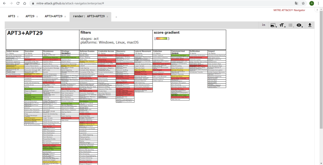323x165 pixels.
Task: Go forward with the browser forward arrow
Action: [11, 3]
